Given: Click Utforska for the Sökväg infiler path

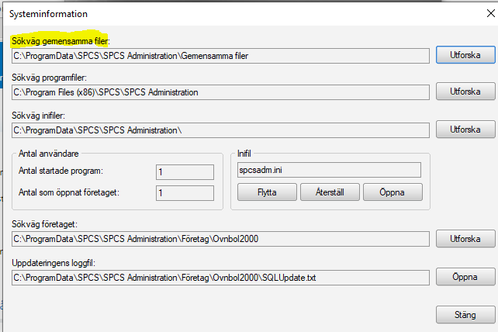Looking at the screenshot, I should click(465, 129).
